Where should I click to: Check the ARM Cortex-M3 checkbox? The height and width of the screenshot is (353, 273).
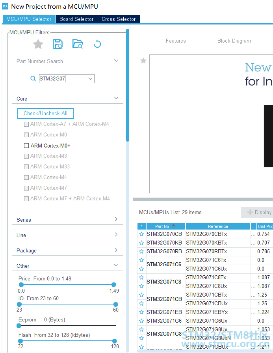click(26, 156)
